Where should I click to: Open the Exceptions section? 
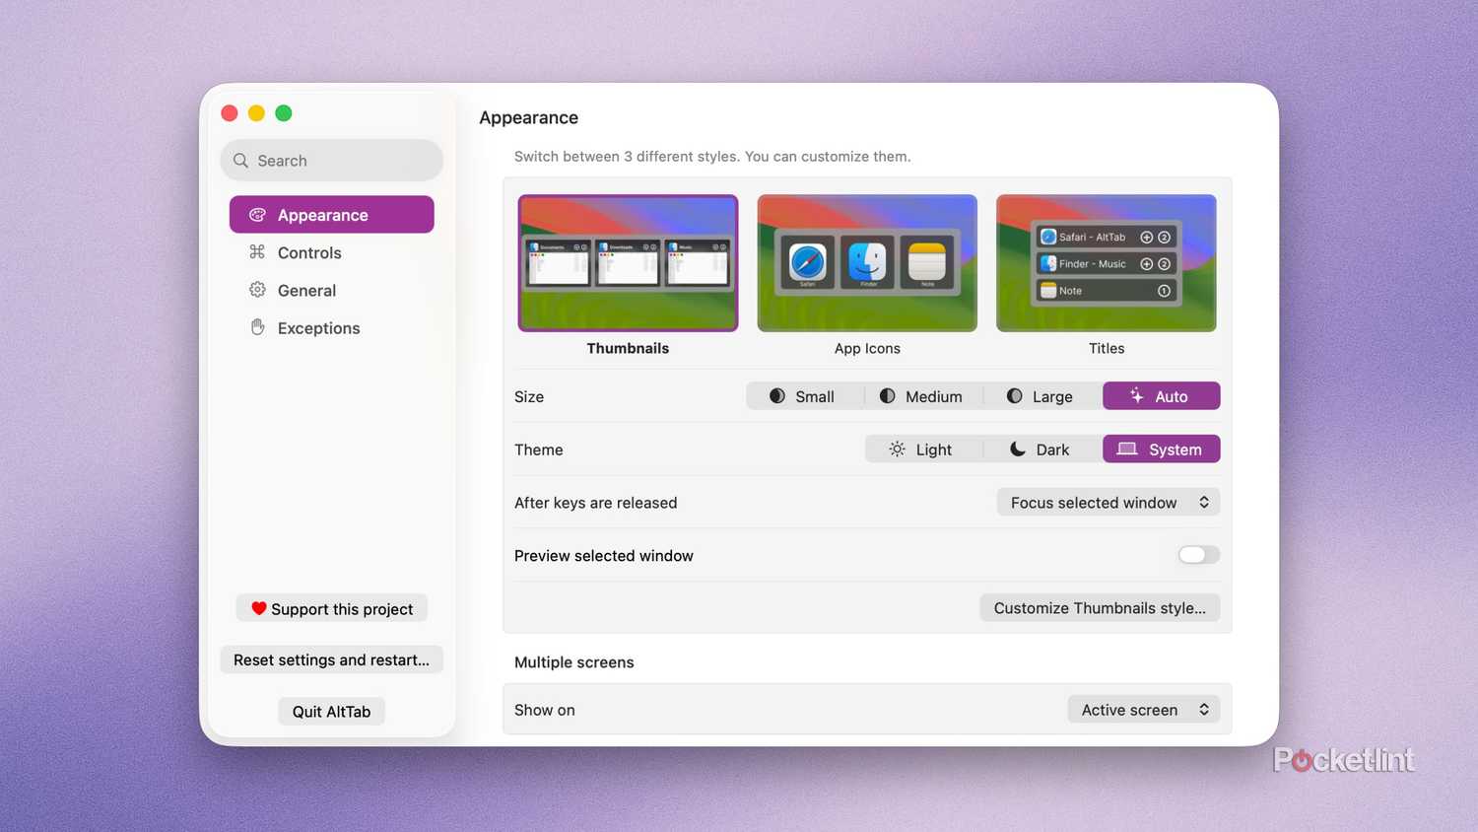pos(332,327)
